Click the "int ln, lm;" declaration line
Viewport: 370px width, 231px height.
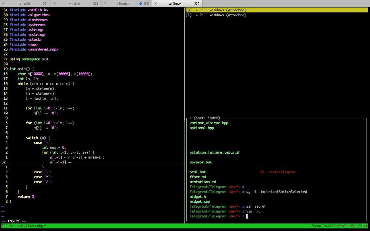(x=29, y=79)
